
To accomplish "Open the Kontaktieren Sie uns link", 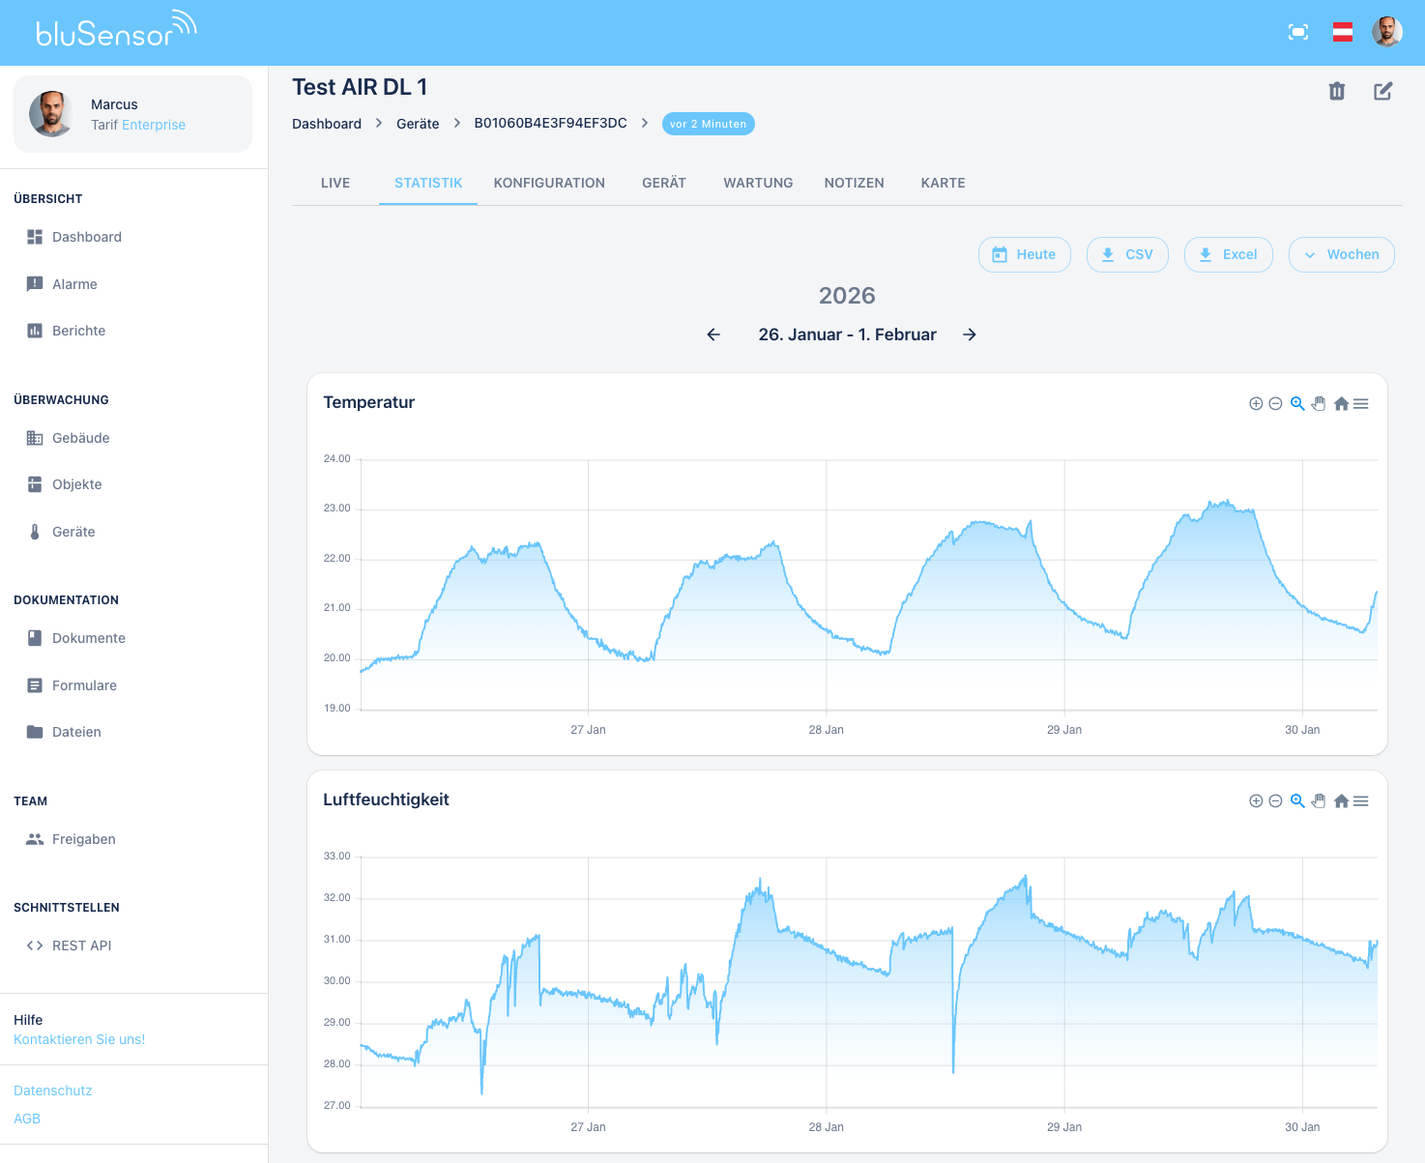I will pos(78,1039).
